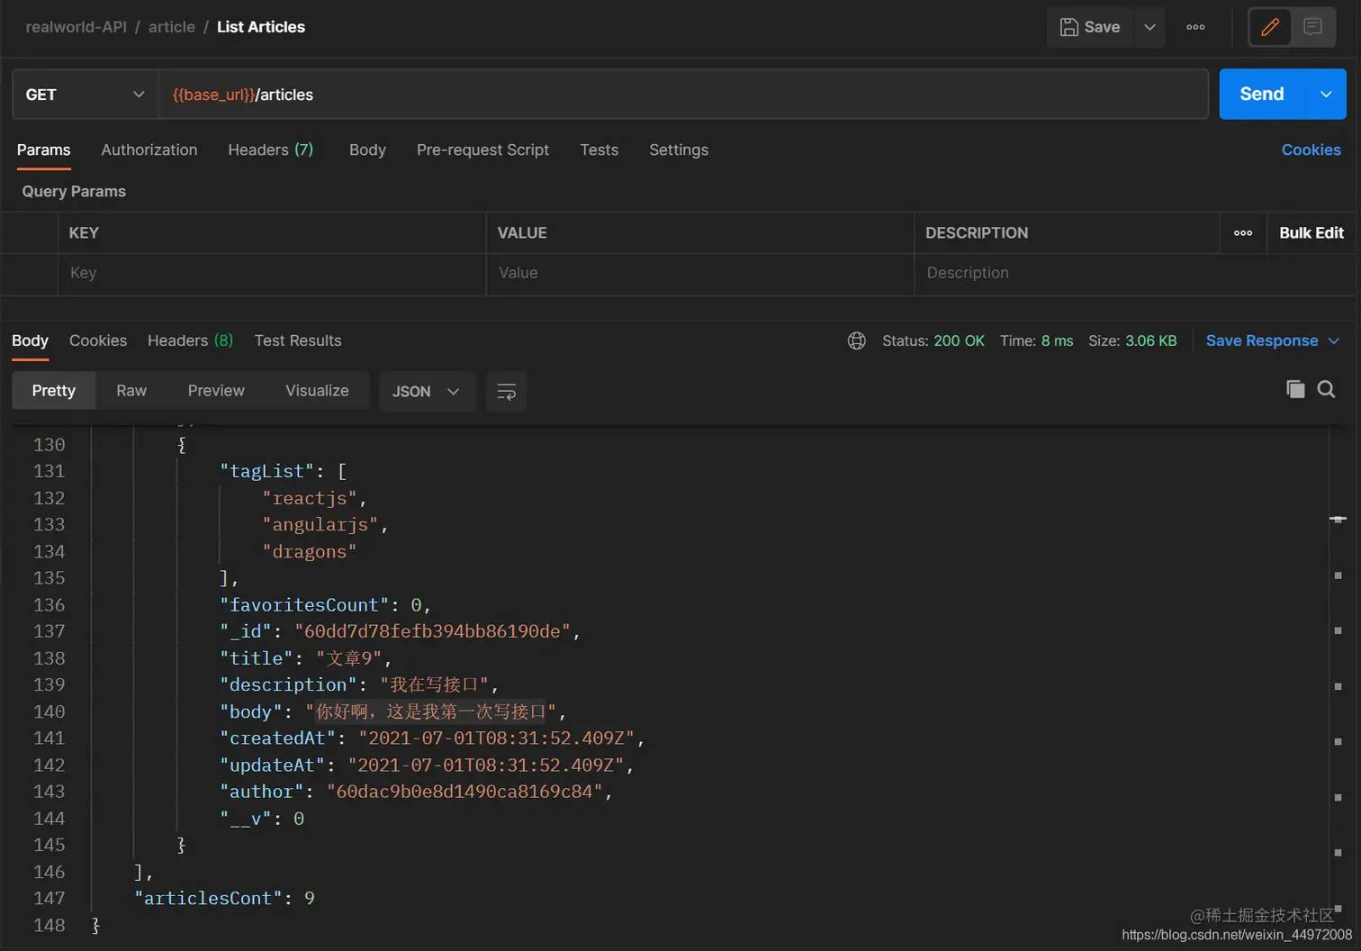Open the request more actions ellipsis menu
Image resolution: width=1361 pixels, height=951 pixels.
pyautogui.click(x=1195, y=27)
